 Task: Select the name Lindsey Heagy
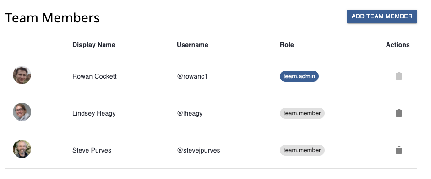click(94, 114)
